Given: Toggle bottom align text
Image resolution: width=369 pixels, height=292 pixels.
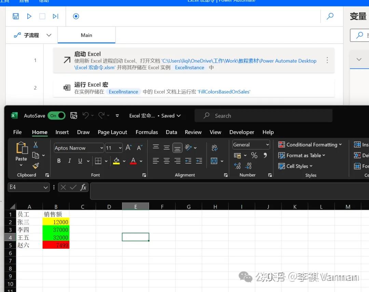Looking at the screenshot, I should click(x=177, y=148).
